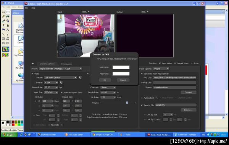The image size is (229, 145).
Task: Pick black color swatch in Paint palette
Action: 8,122
